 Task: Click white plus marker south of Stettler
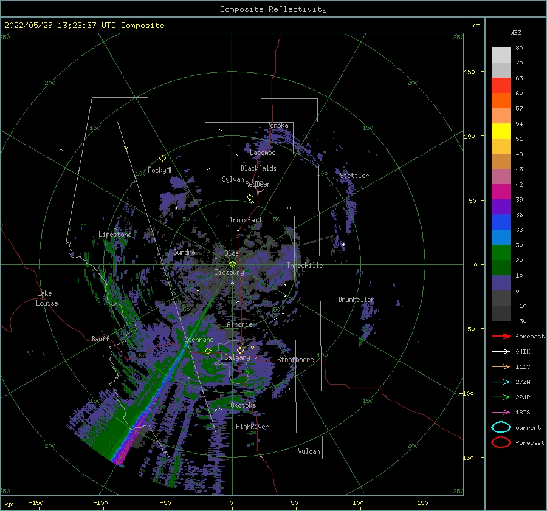tap(343, 244)
